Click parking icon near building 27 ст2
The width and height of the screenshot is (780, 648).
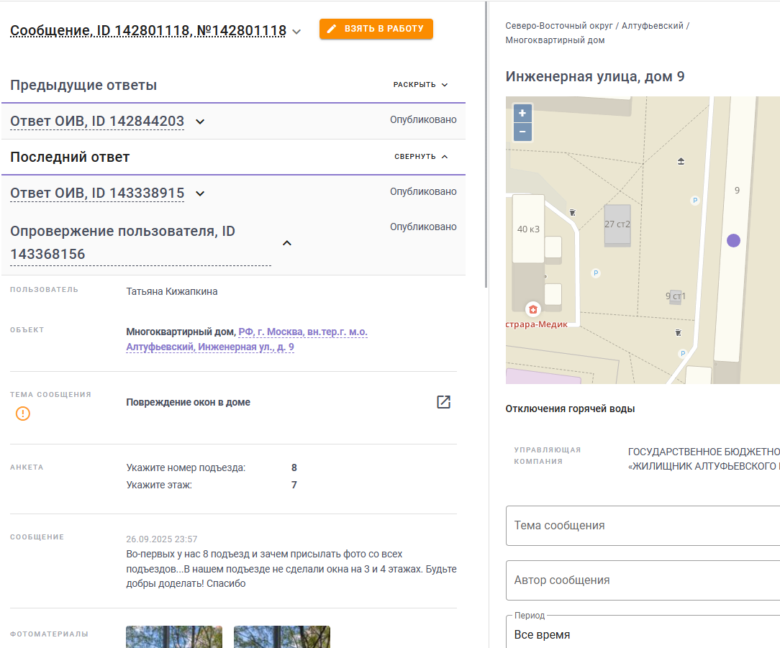pos(596,273)
